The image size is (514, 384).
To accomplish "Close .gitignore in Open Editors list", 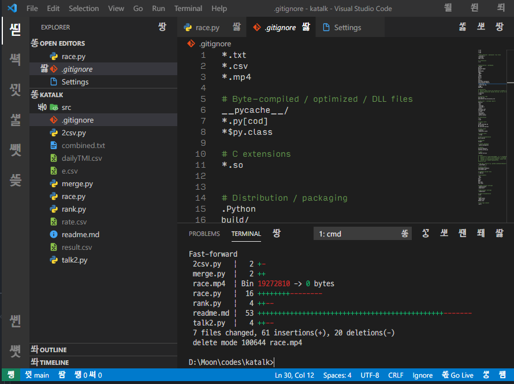I will [x=44, y=69].
